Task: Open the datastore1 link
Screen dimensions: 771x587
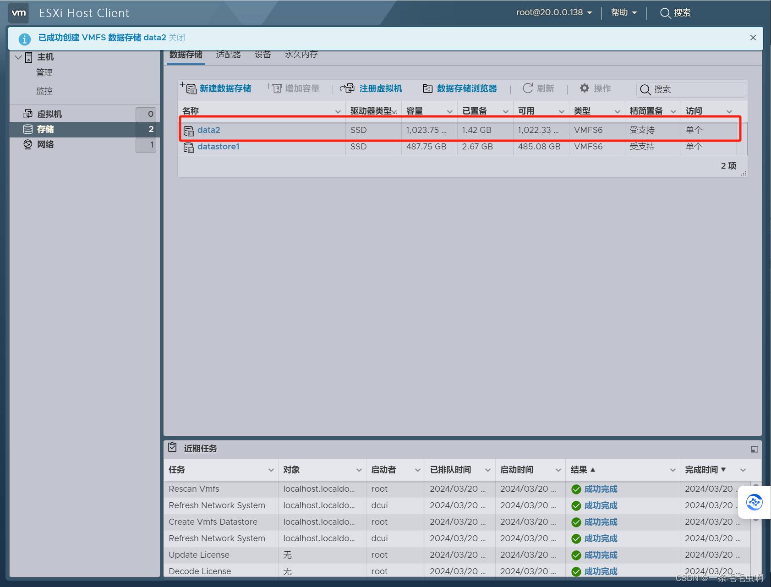Action: click(218, 147)
